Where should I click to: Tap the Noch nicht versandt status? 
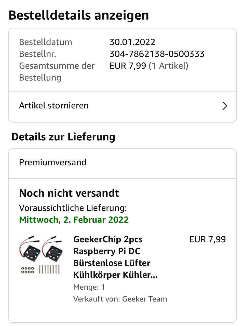click(69, 193)
